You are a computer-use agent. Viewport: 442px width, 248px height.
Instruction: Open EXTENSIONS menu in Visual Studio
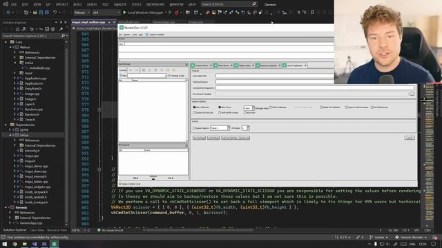[155, 5]
